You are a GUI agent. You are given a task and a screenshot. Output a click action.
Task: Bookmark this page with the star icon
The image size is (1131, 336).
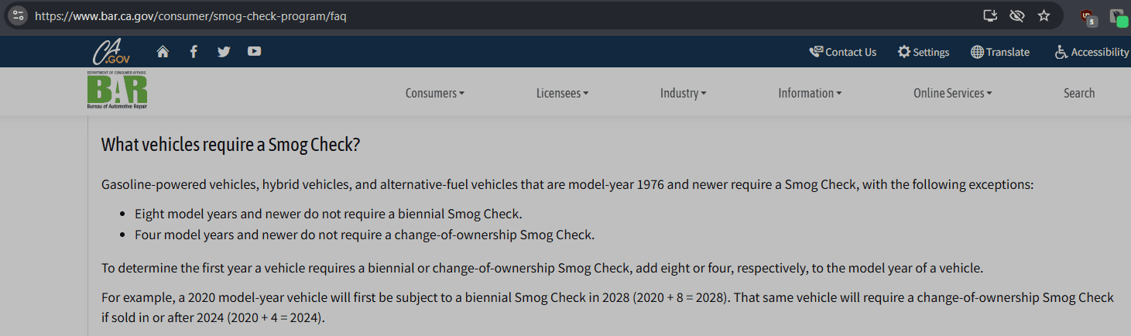(x=1044, y=15)
